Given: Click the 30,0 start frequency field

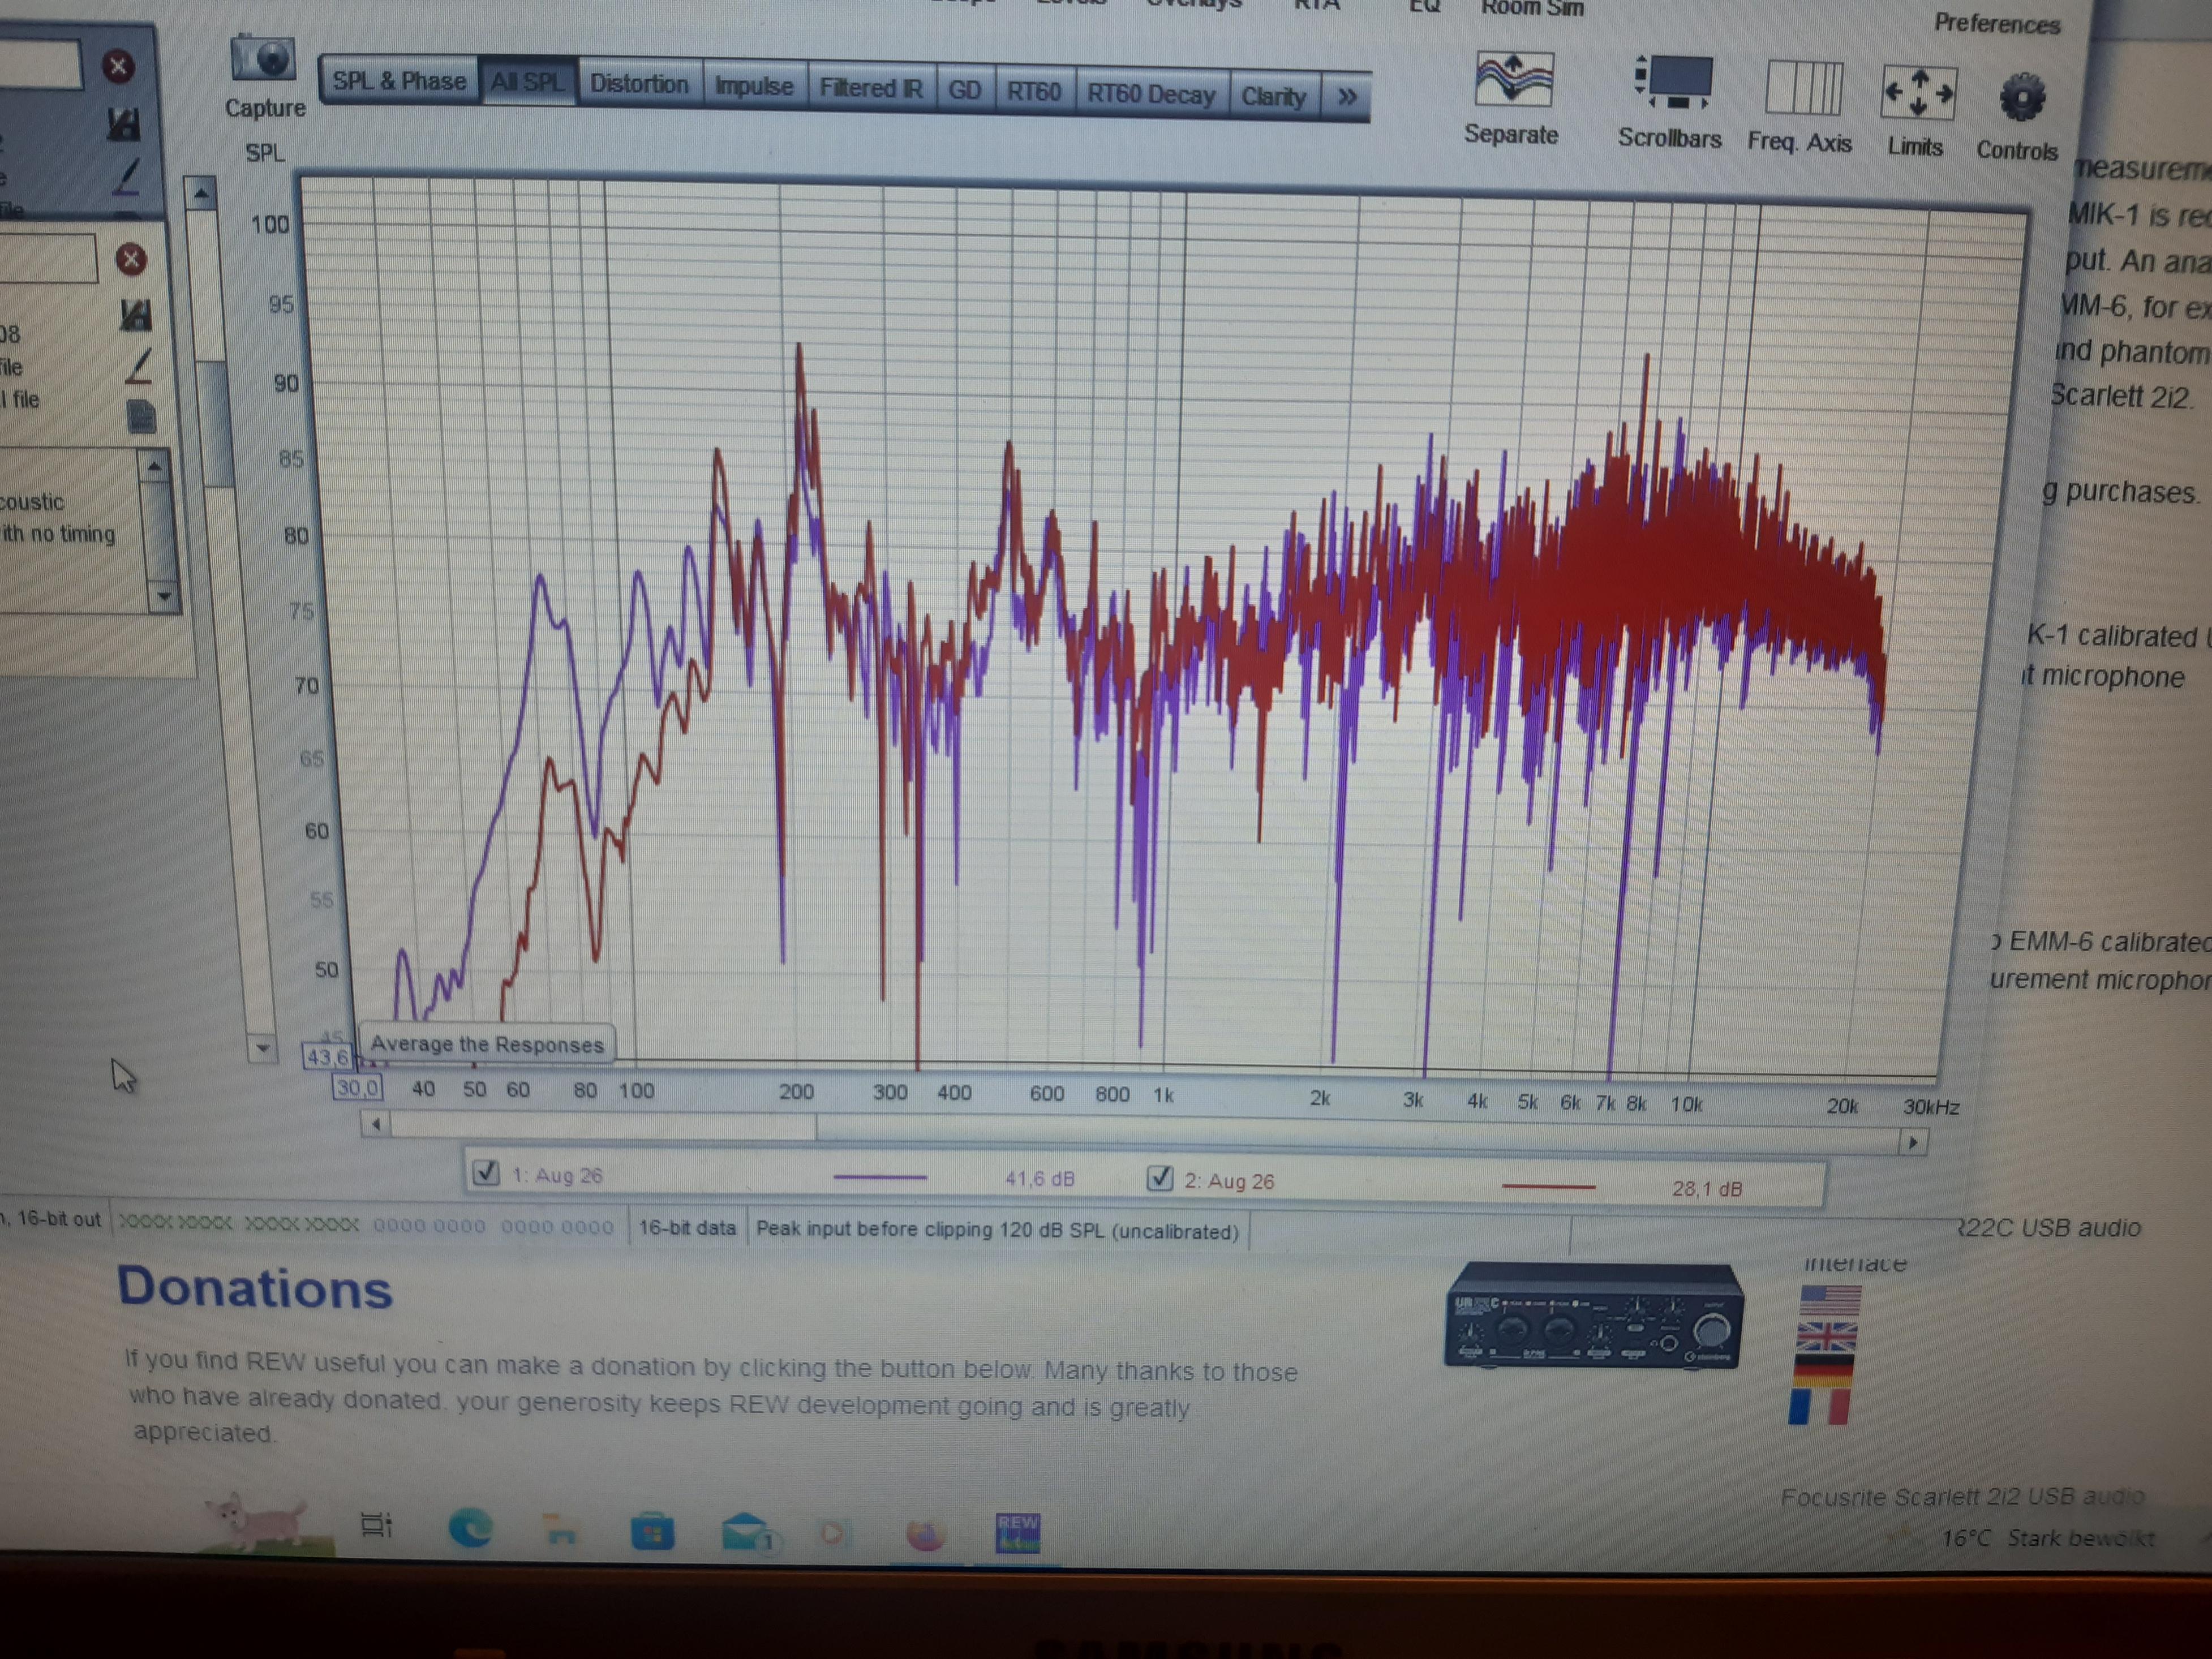Looking at the screenshot, I should (357, 1088).
